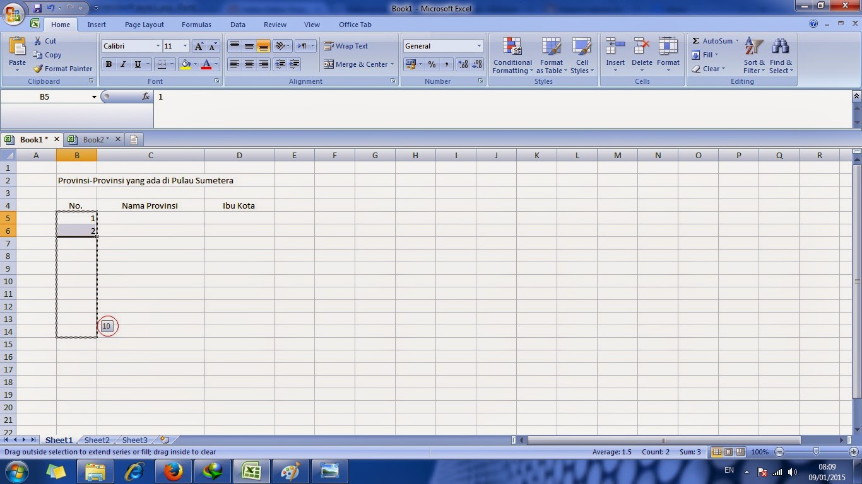The image size is (862, 484).
Task: Increase font size with Grow Font icon
Action: (x=199, y=46)
